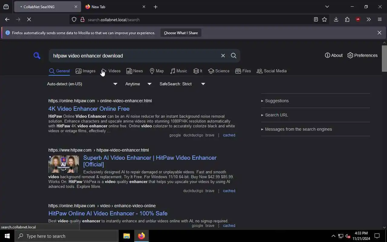Click the HitPaw AI Video Enhancer thumbnail
387x242 pixels.
63,164
